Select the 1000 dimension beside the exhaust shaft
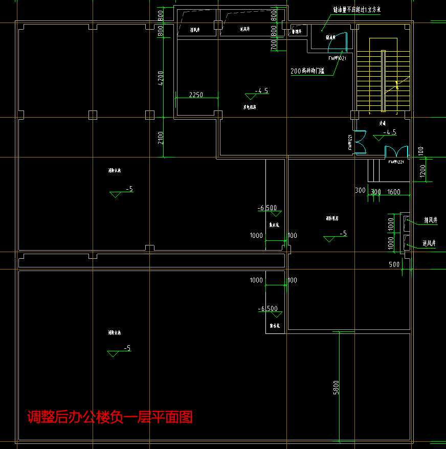The image size is (446, 449). coord(391,223)
